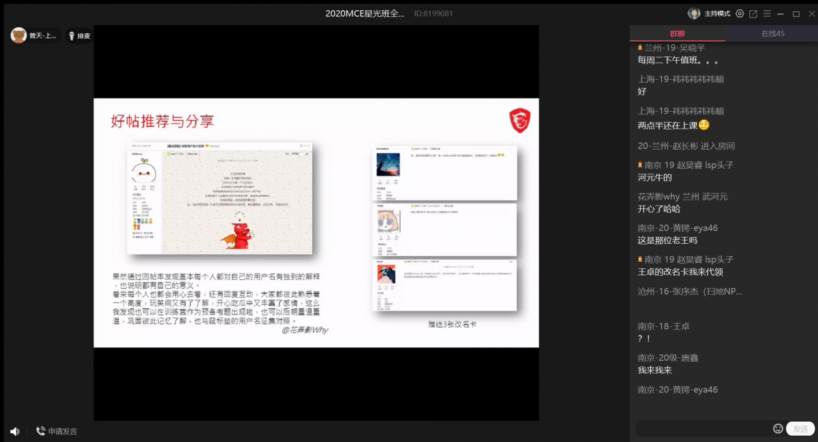This screenshot has width=818, height=442.
Task: Click chat message 河元牛的
Action: click(654, 177)
